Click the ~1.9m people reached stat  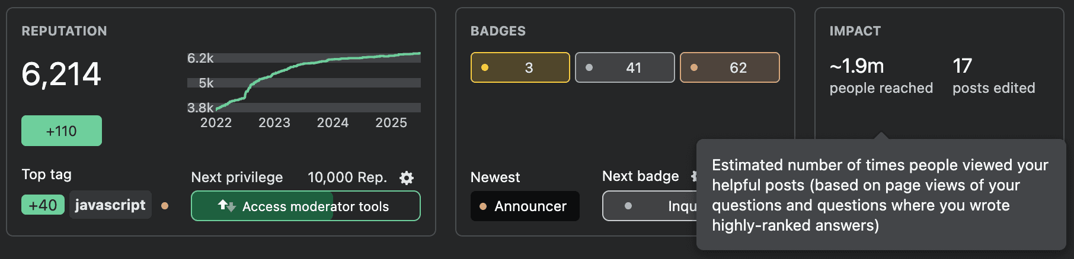[881, 76]
